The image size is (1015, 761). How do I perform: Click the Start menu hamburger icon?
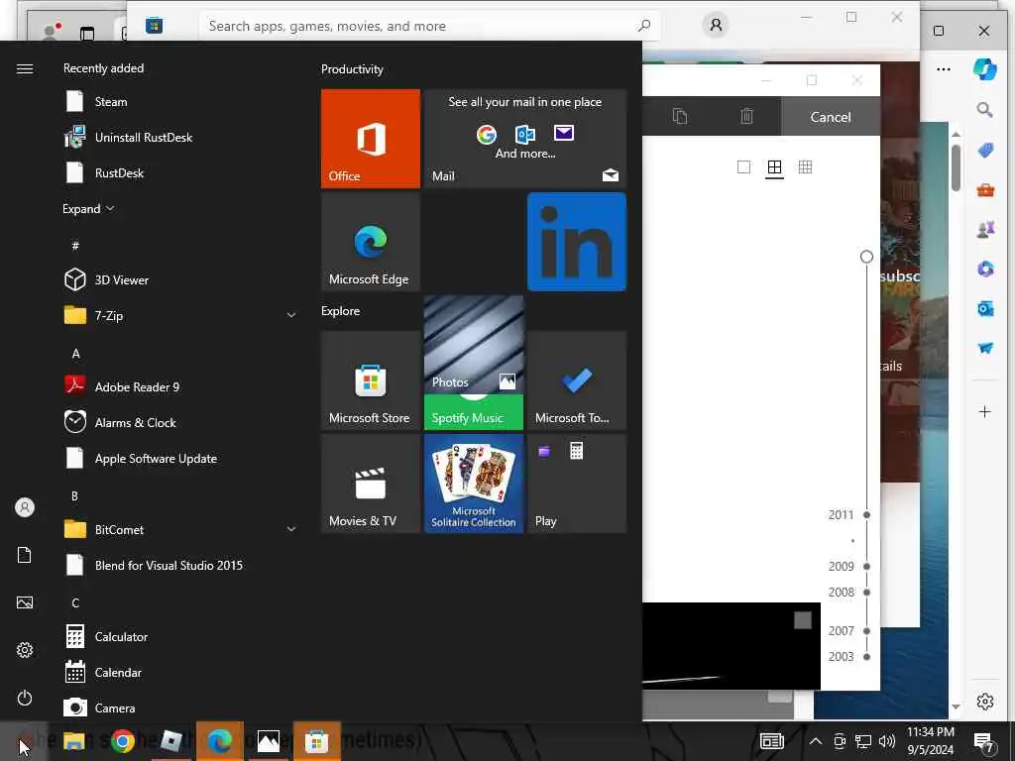[x=25, y=68]
